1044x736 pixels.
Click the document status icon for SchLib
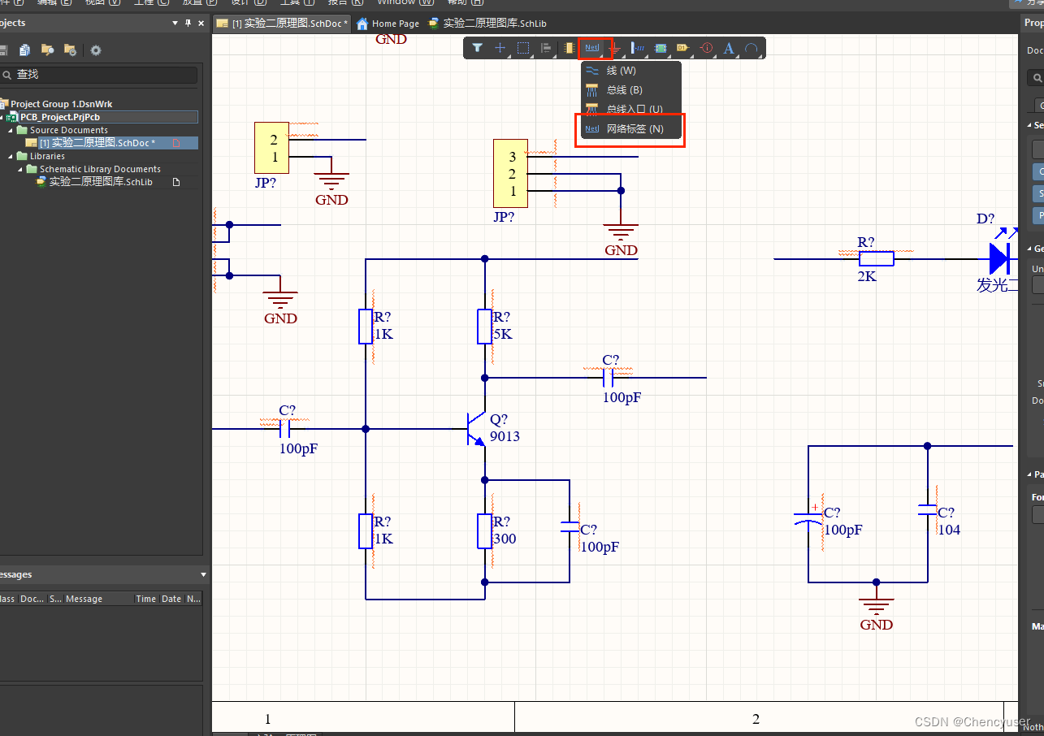point(176,182)
